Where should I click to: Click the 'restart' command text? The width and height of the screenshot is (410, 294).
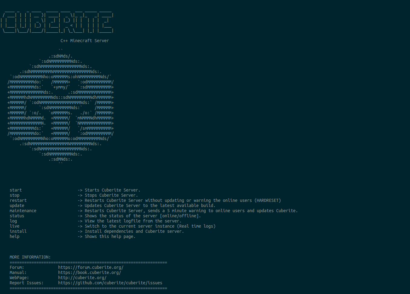[x=18, y=200]
